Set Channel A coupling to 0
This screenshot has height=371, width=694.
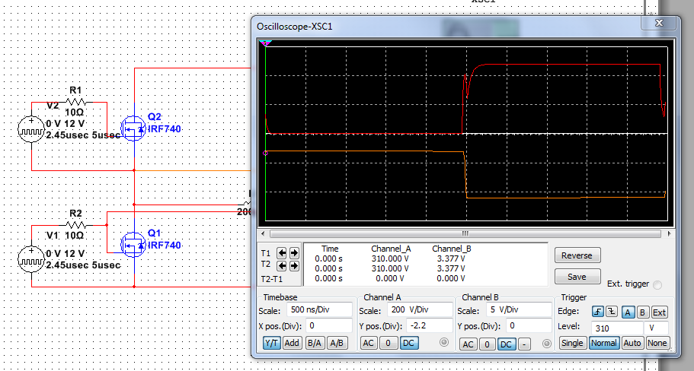(x=389, y=342)
